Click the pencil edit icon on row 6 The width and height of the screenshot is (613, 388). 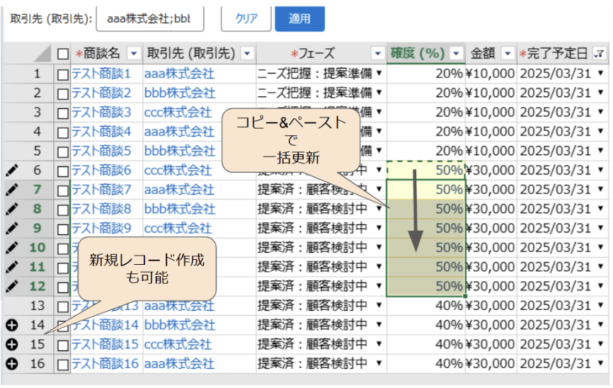[11, 170]
